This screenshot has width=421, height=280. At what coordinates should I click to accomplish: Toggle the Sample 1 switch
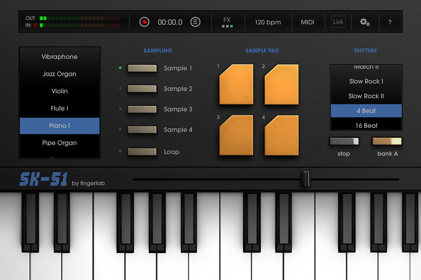tap(142, 68)
